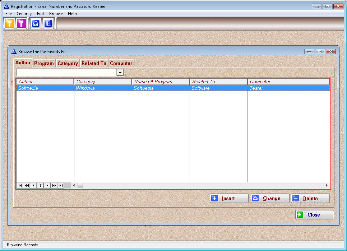Click the Computer column header
The height and width of the screenshot is (251, 347).
click(x=288, y=82)
